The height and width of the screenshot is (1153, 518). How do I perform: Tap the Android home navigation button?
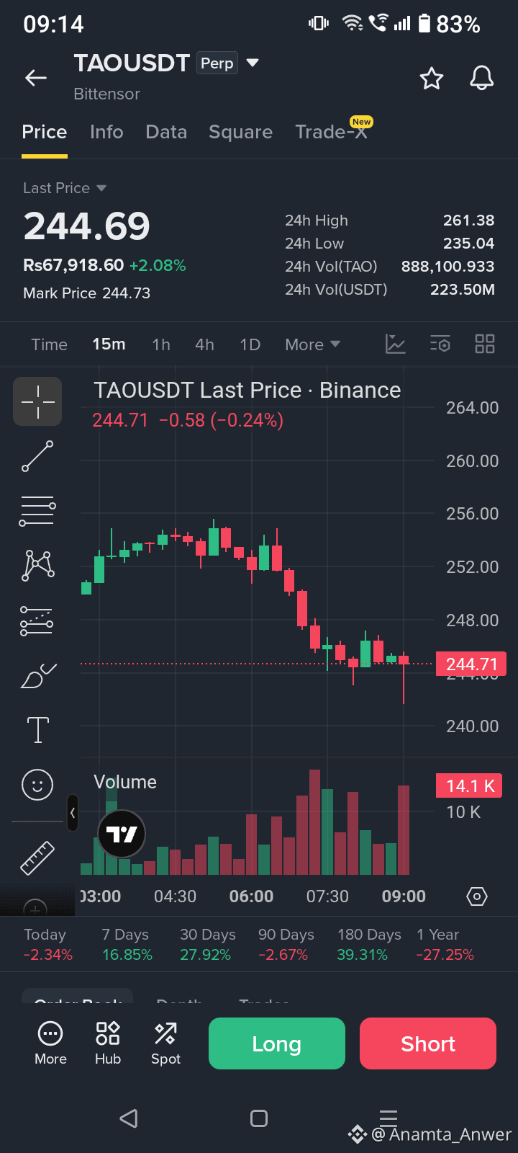259,1118
